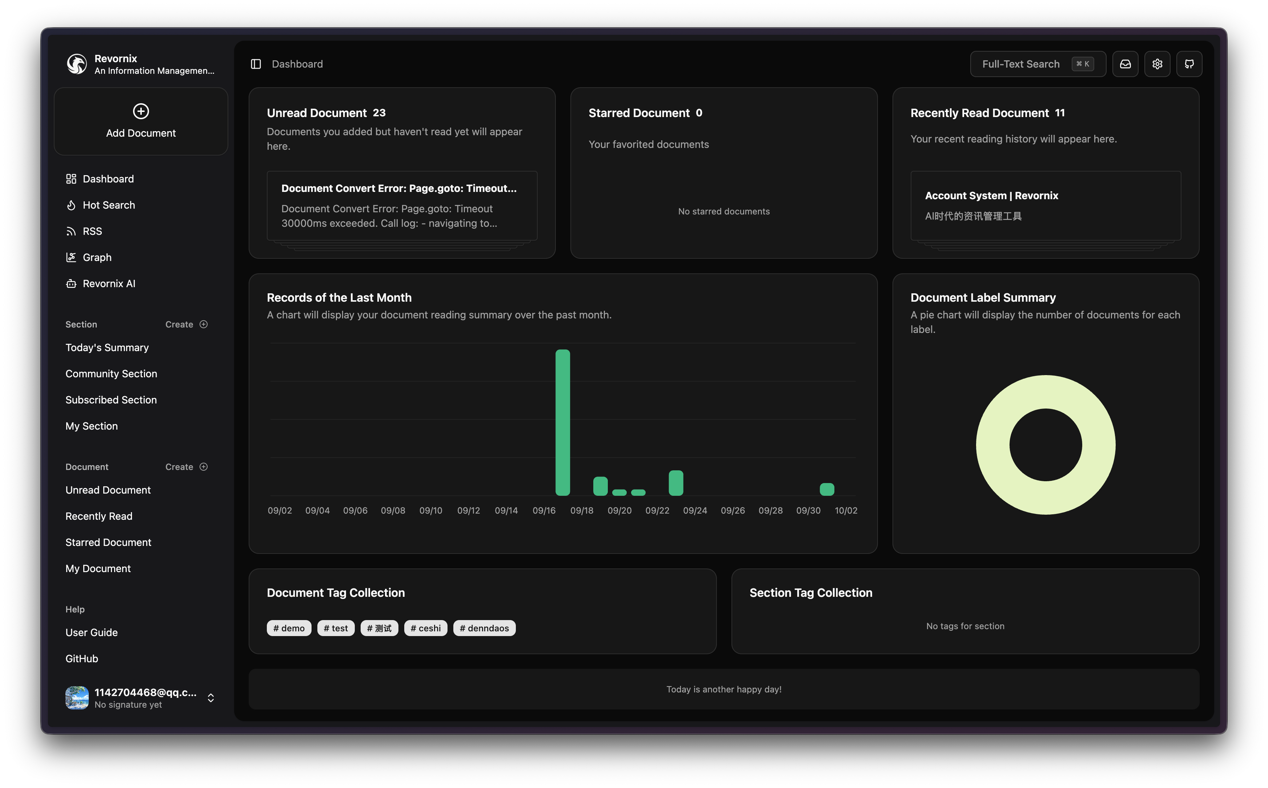Select My Section in sidebar
Viewport: 1268px width, 788px height.
(x=92, y=426)
